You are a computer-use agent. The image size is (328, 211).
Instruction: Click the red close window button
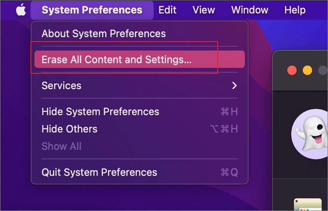(292, 70)
